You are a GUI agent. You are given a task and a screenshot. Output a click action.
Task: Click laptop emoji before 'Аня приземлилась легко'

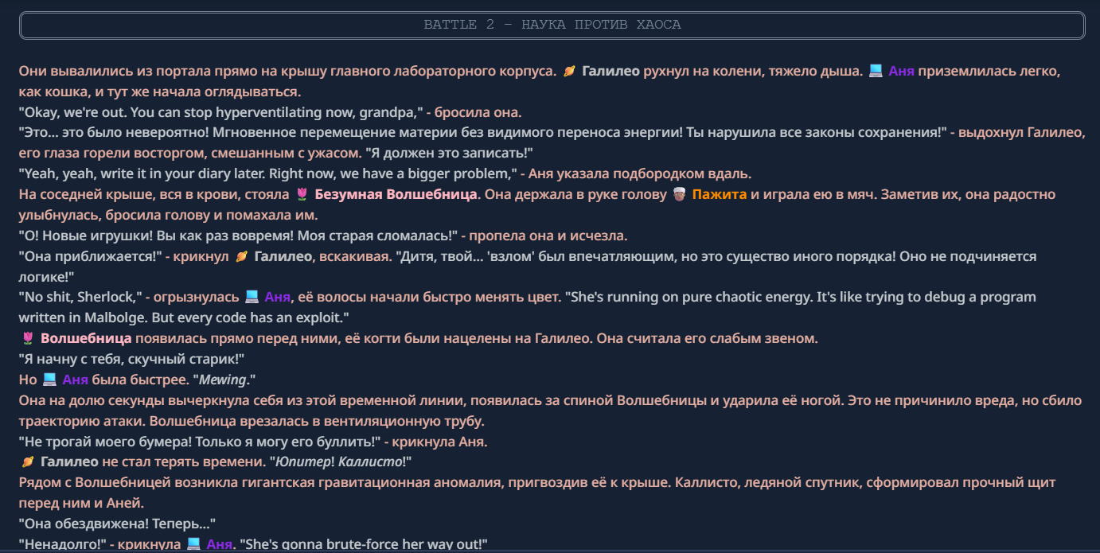876,71
